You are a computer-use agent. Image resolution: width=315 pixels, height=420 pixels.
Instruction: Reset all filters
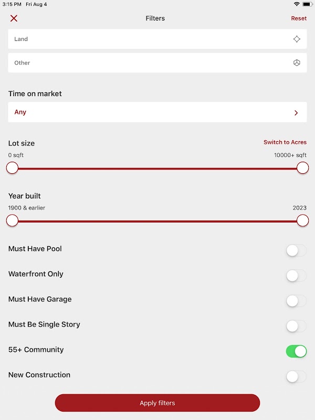(x=299, y=18)
